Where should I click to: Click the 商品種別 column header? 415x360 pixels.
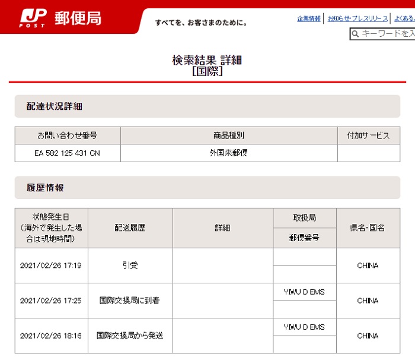tap(229, 135)
